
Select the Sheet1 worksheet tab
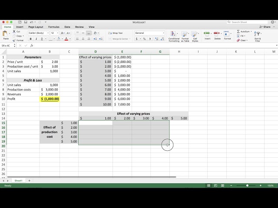[18, 181]
